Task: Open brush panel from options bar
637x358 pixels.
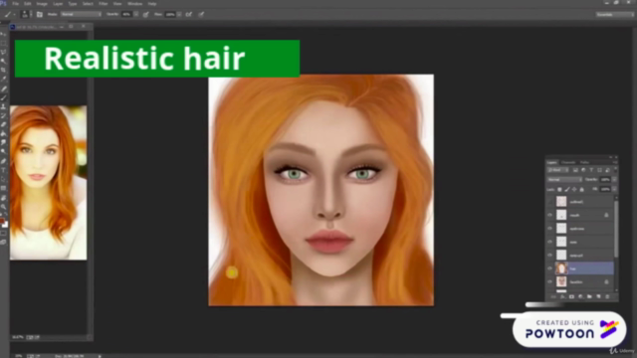Action: pos(40,14)
